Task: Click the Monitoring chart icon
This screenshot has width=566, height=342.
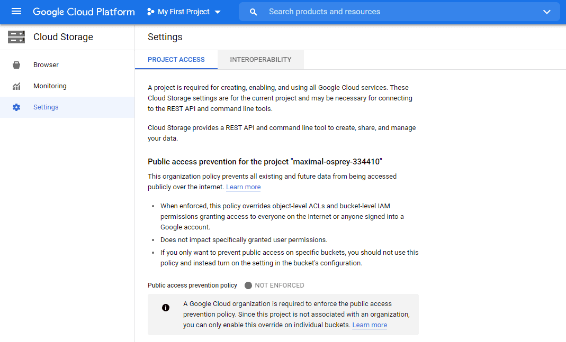Action: [x=16, y=86]
